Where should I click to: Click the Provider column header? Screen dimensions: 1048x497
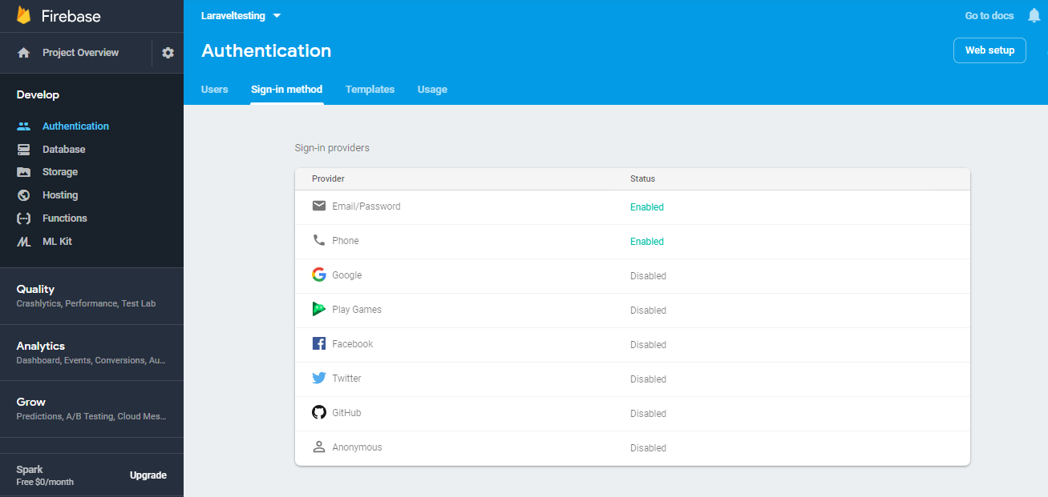tap(328, 178)
